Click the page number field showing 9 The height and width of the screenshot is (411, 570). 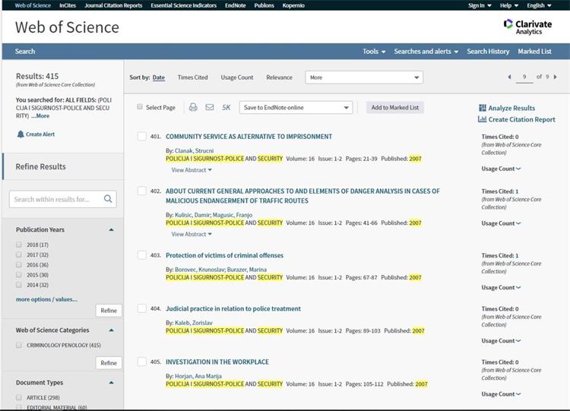pos(524,77)
